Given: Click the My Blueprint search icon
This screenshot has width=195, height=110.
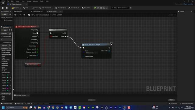Looking at the screenshot, I should point(9,30).
